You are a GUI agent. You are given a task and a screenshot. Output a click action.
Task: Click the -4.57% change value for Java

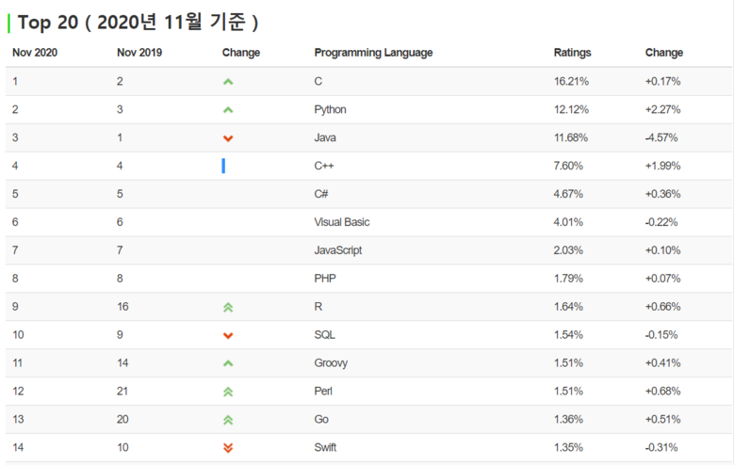[x=661, y=137]
